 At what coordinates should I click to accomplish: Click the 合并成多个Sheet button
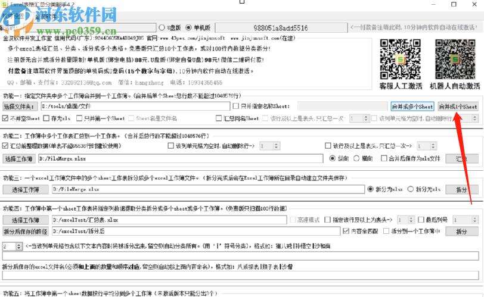click(412, 107)
